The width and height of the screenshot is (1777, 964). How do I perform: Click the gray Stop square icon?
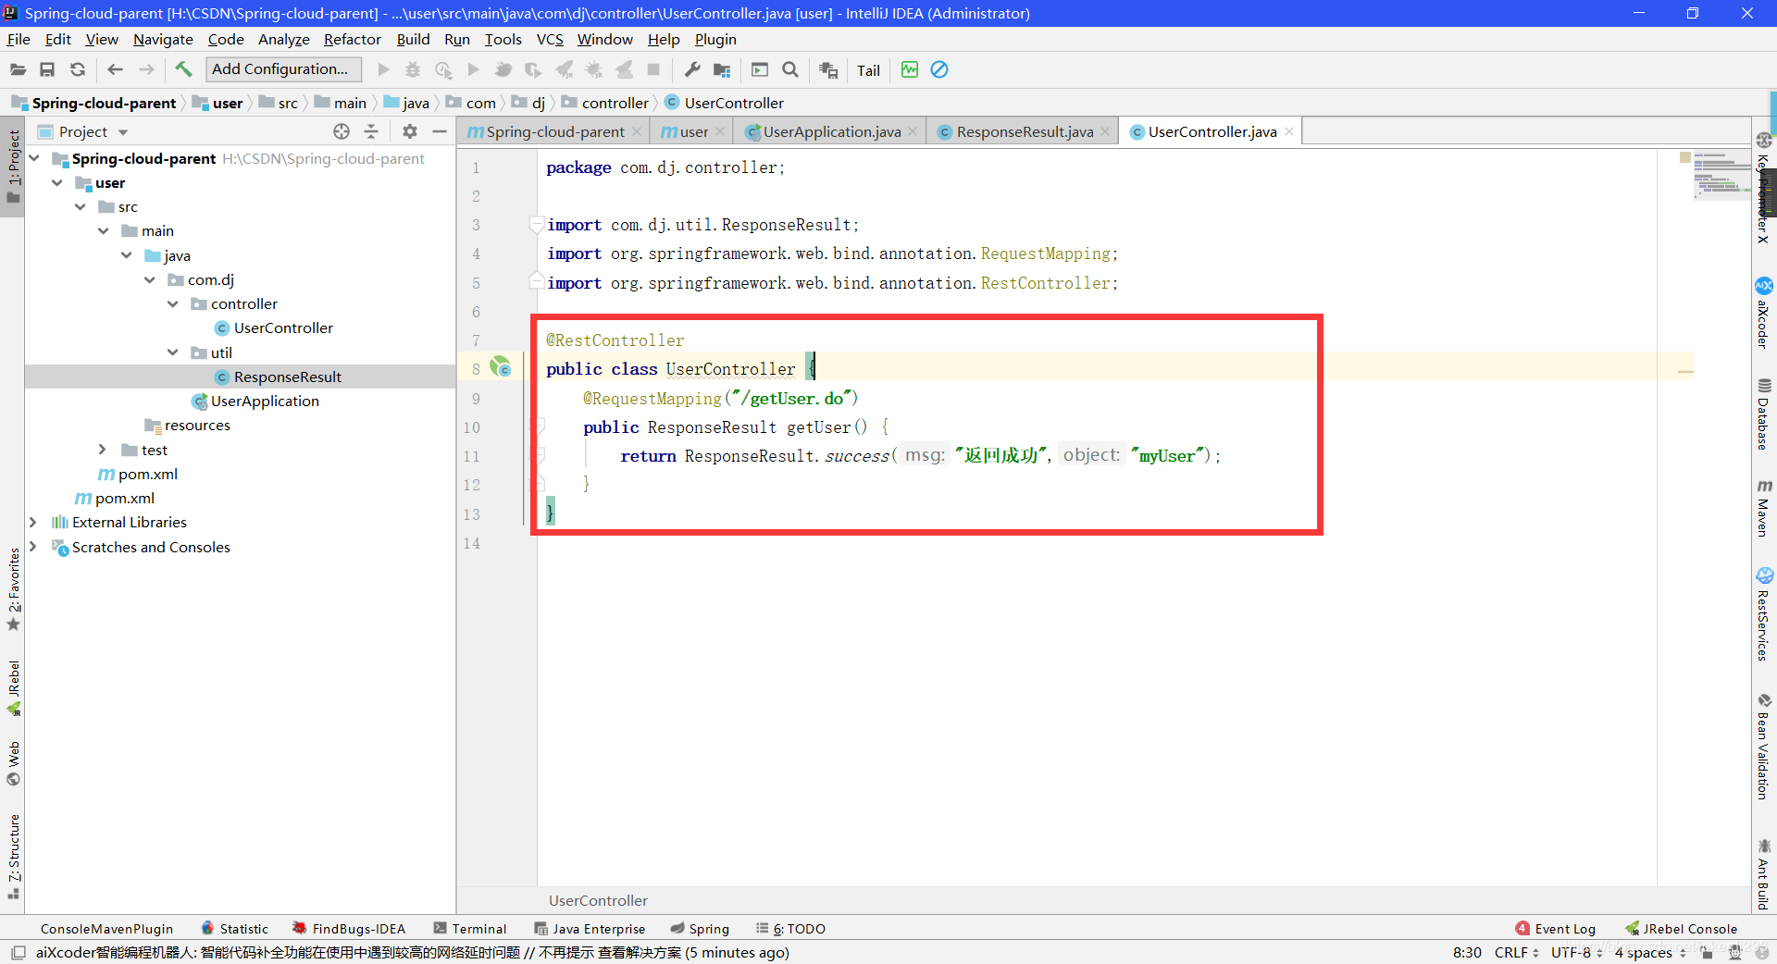[x=653, y=69]
